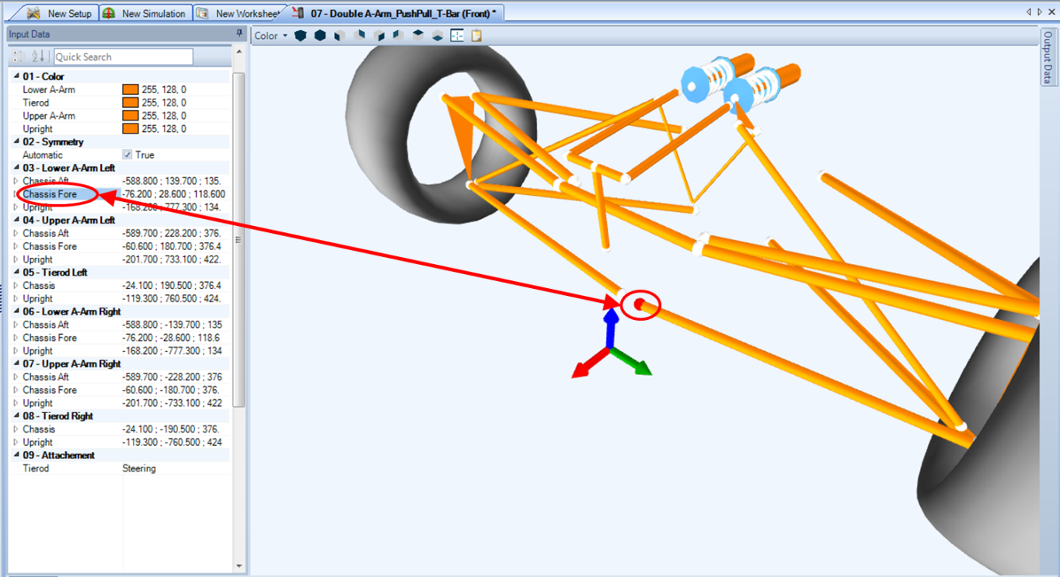This screenshot has height=577, width=1060.
Task: Click the clipboard copy icon in viewport toolbar
Action: click(x=476, y=36)
